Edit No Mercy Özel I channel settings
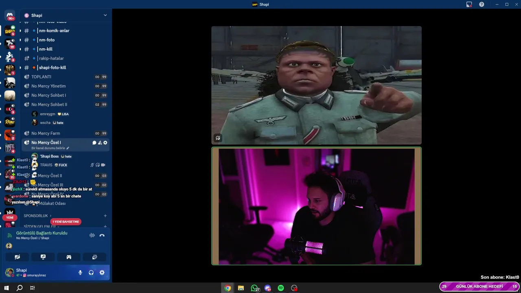 click(105, 143)
